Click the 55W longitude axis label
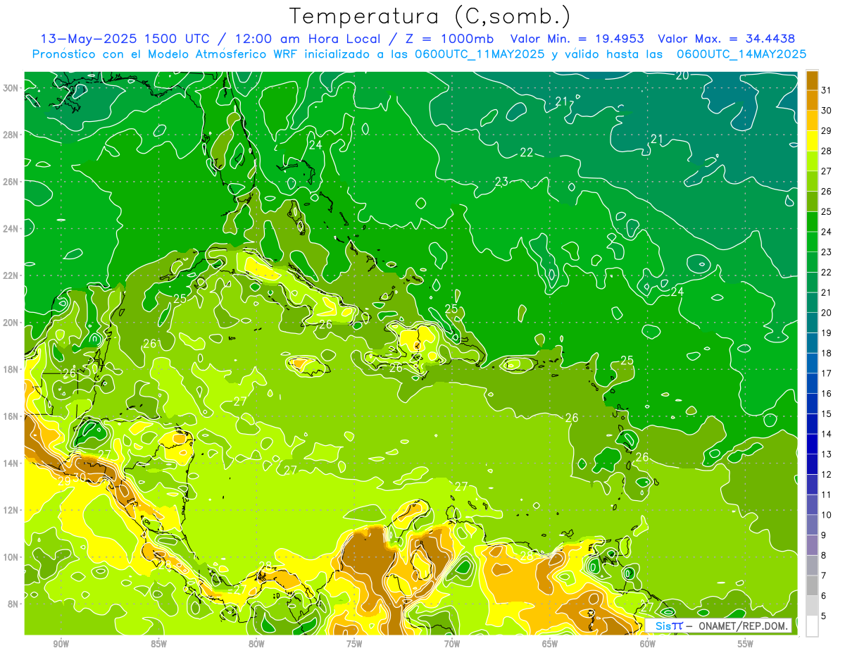 [746, 644]
